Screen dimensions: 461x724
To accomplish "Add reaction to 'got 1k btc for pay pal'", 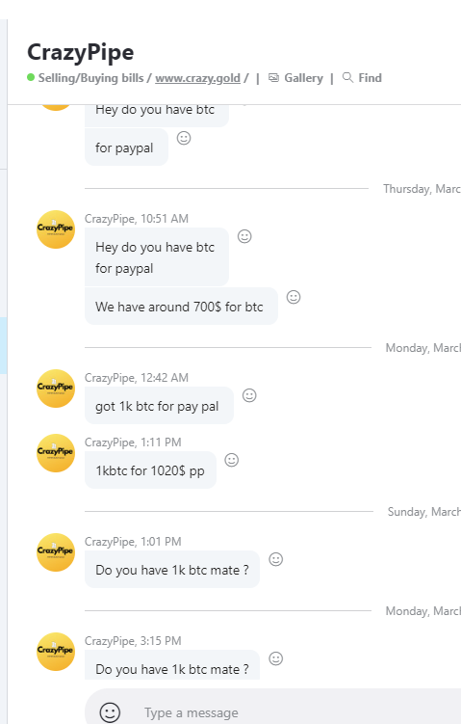I will coord(249,395).
